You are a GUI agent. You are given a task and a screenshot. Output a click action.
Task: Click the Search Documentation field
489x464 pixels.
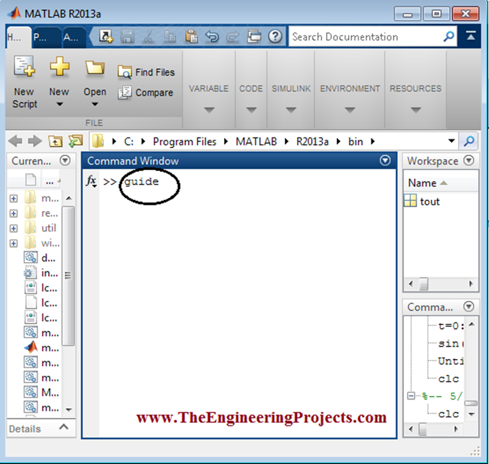[x=365, y=37]
